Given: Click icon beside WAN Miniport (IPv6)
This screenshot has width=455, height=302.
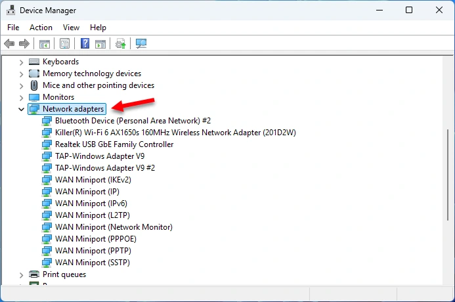Looking at the screenshot, I should [x=47, y=204].
